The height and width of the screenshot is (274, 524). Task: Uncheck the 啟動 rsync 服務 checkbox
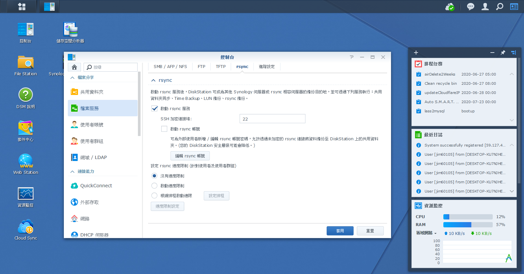(x=154, y=108)
